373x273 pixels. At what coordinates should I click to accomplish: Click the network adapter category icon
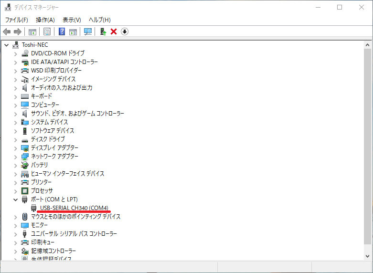coord(25,157)
